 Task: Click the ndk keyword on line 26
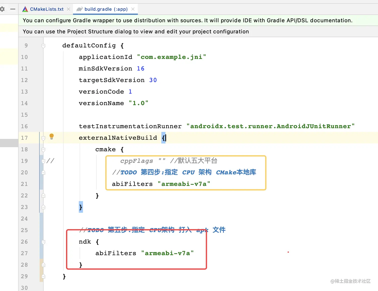click(x=85, y=242)
